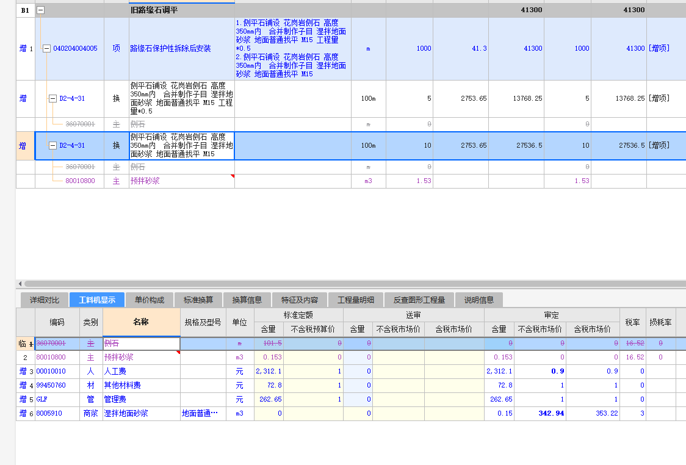The height and width of the screenshot is (465, 686).
Task: Select the 80010800 预拌砂浆 tree row
Action: (x=80, y=181)
